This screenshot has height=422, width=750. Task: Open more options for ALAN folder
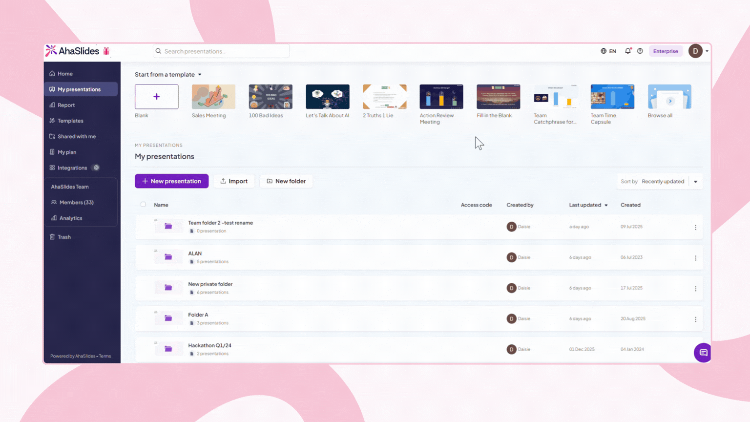point(695,258)
